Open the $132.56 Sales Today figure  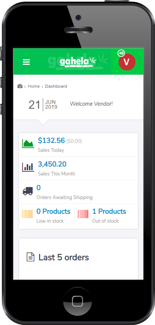click(51, 141)
